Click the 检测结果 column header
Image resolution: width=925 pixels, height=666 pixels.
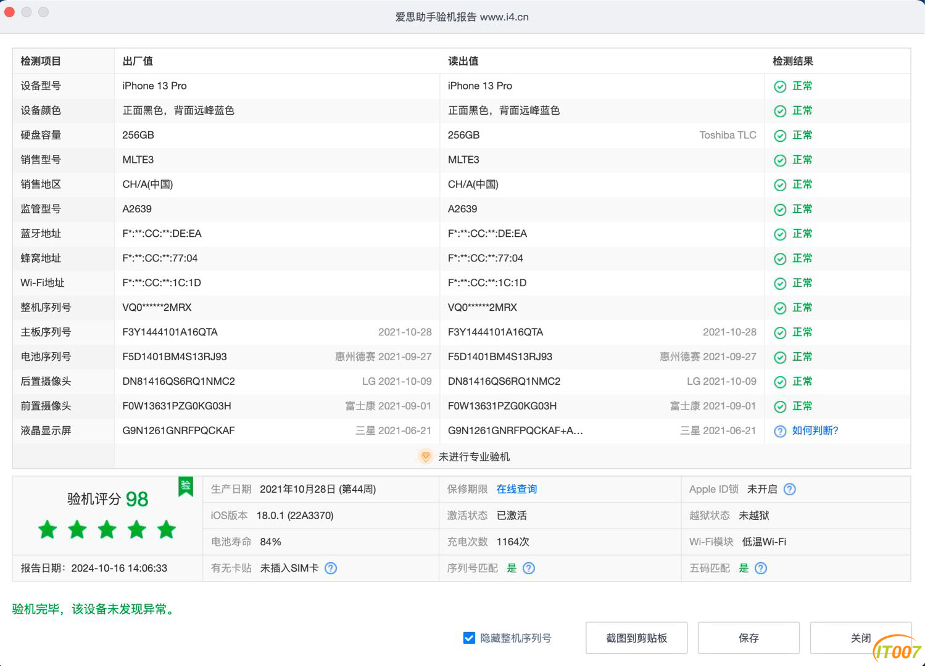tap(793, 61)
